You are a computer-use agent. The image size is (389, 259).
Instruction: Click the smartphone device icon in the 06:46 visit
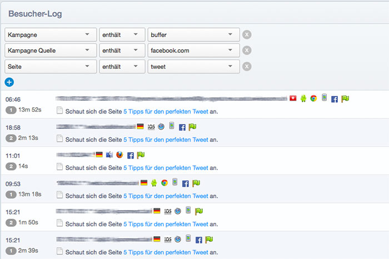tap(324, 97)
